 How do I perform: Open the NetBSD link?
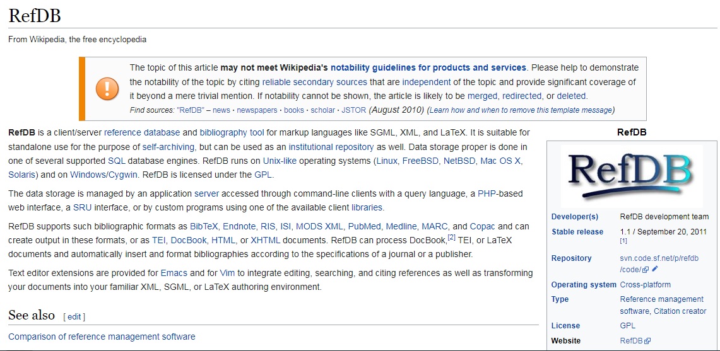click(x=459, y=161)
